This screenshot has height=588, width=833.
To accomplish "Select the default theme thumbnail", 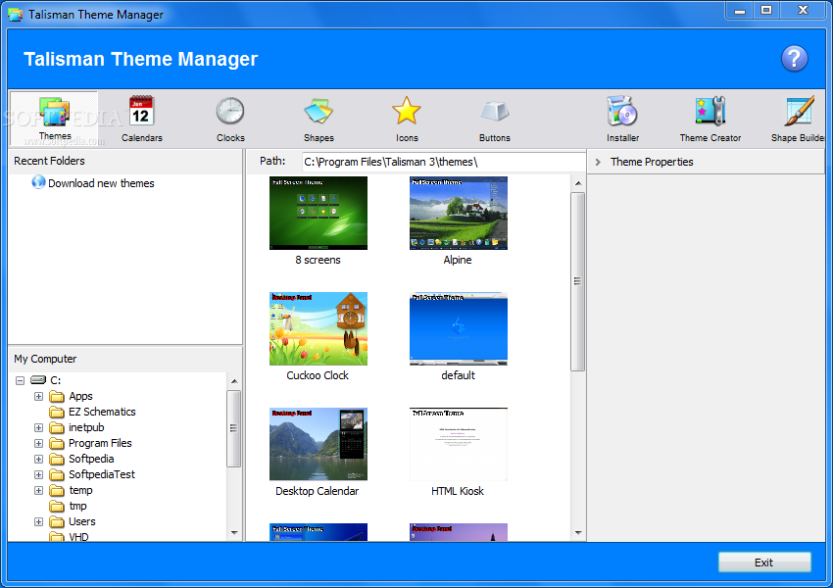I will (x=459, y=329).
